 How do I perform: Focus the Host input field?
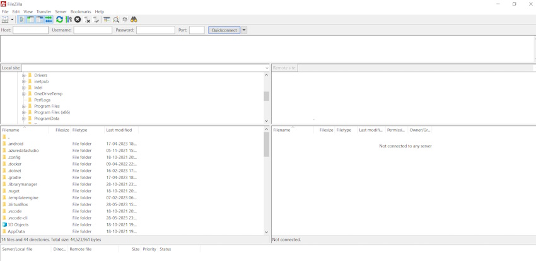[30, 30]
